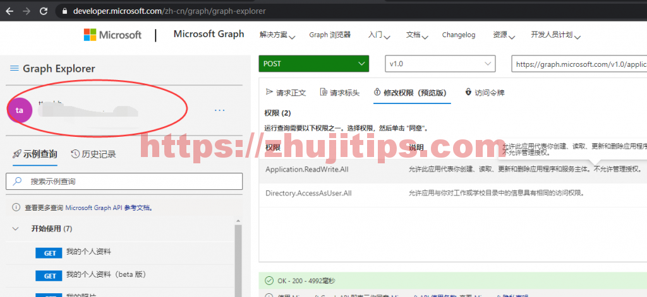
Task: Click the Microsoft logo
Action: tap(112, 35)
